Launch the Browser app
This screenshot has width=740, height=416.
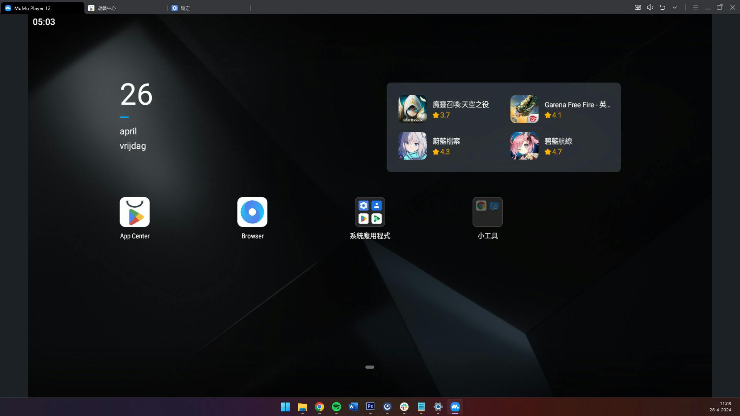click(x=252, y=212)
